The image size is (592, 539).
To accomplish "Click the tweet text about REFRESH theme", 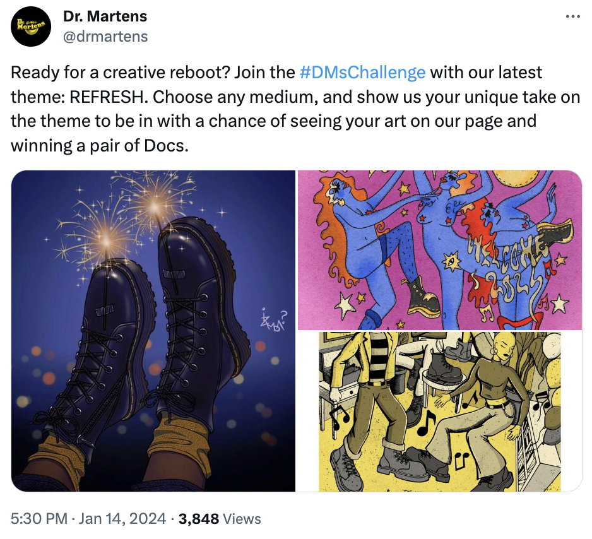I will (295, 109).
